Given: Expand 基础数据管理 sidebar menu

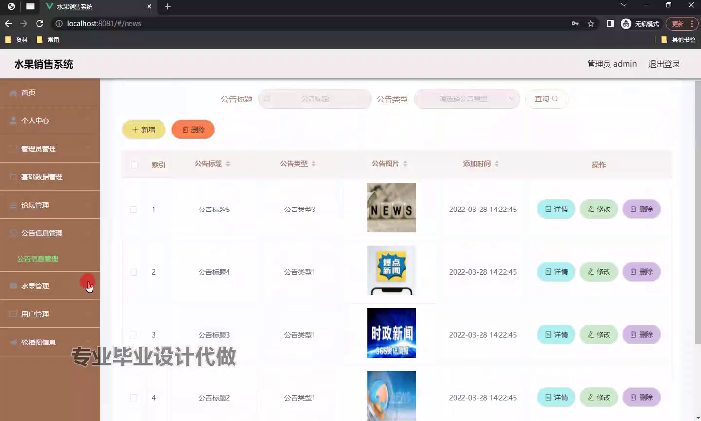Looking at the screenshot, I should tap(50, 177).
